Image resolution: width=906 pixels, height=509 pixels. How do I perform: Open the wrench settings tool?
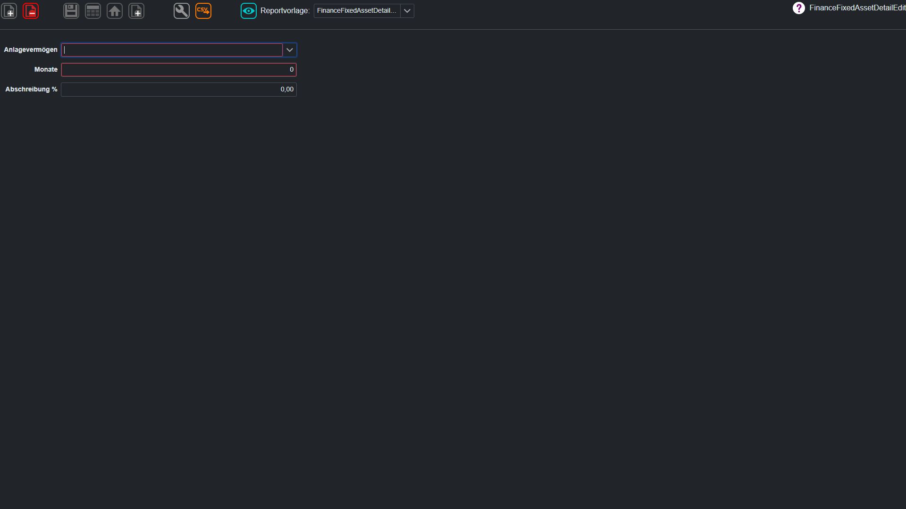pyautogui.click(x=182, y=11)
